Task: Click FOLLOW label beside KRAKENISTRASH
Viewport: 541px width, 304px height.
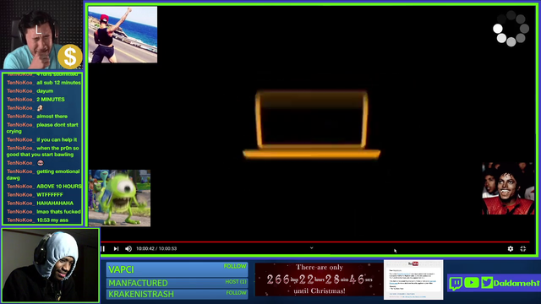Action: click(237, 293)
